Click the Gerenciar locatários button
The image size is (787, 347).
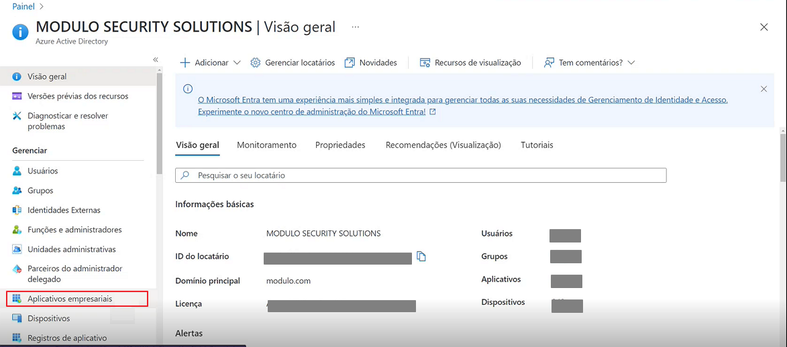point(293,63)
